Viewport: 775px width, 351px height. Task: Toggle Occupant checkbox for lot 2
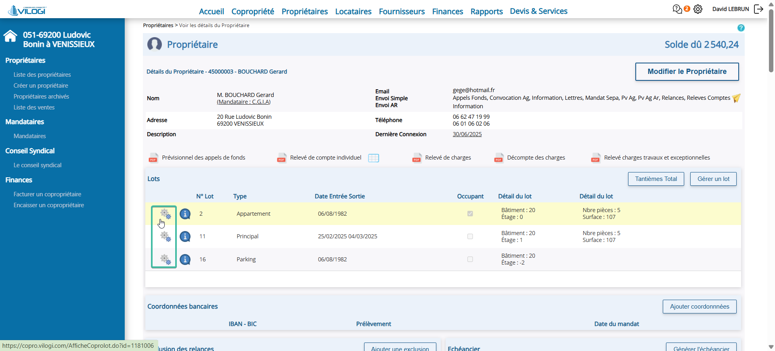(x=470, y=214)
